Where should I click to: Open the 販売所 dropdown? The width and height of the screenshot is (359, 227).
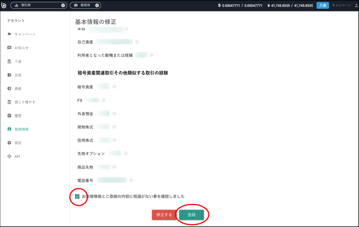tap(85, 5)
